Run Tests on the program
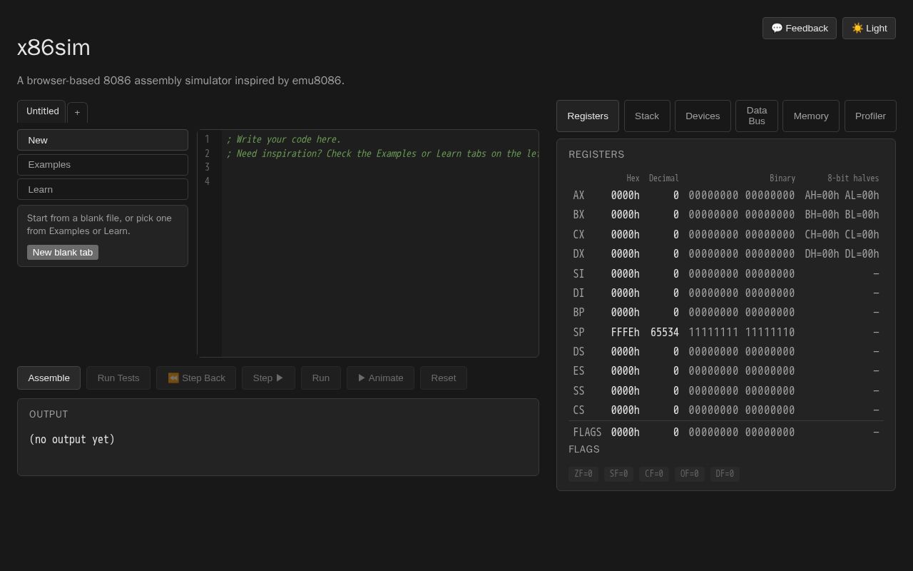913x571 pixels. (x=118, y=378)
